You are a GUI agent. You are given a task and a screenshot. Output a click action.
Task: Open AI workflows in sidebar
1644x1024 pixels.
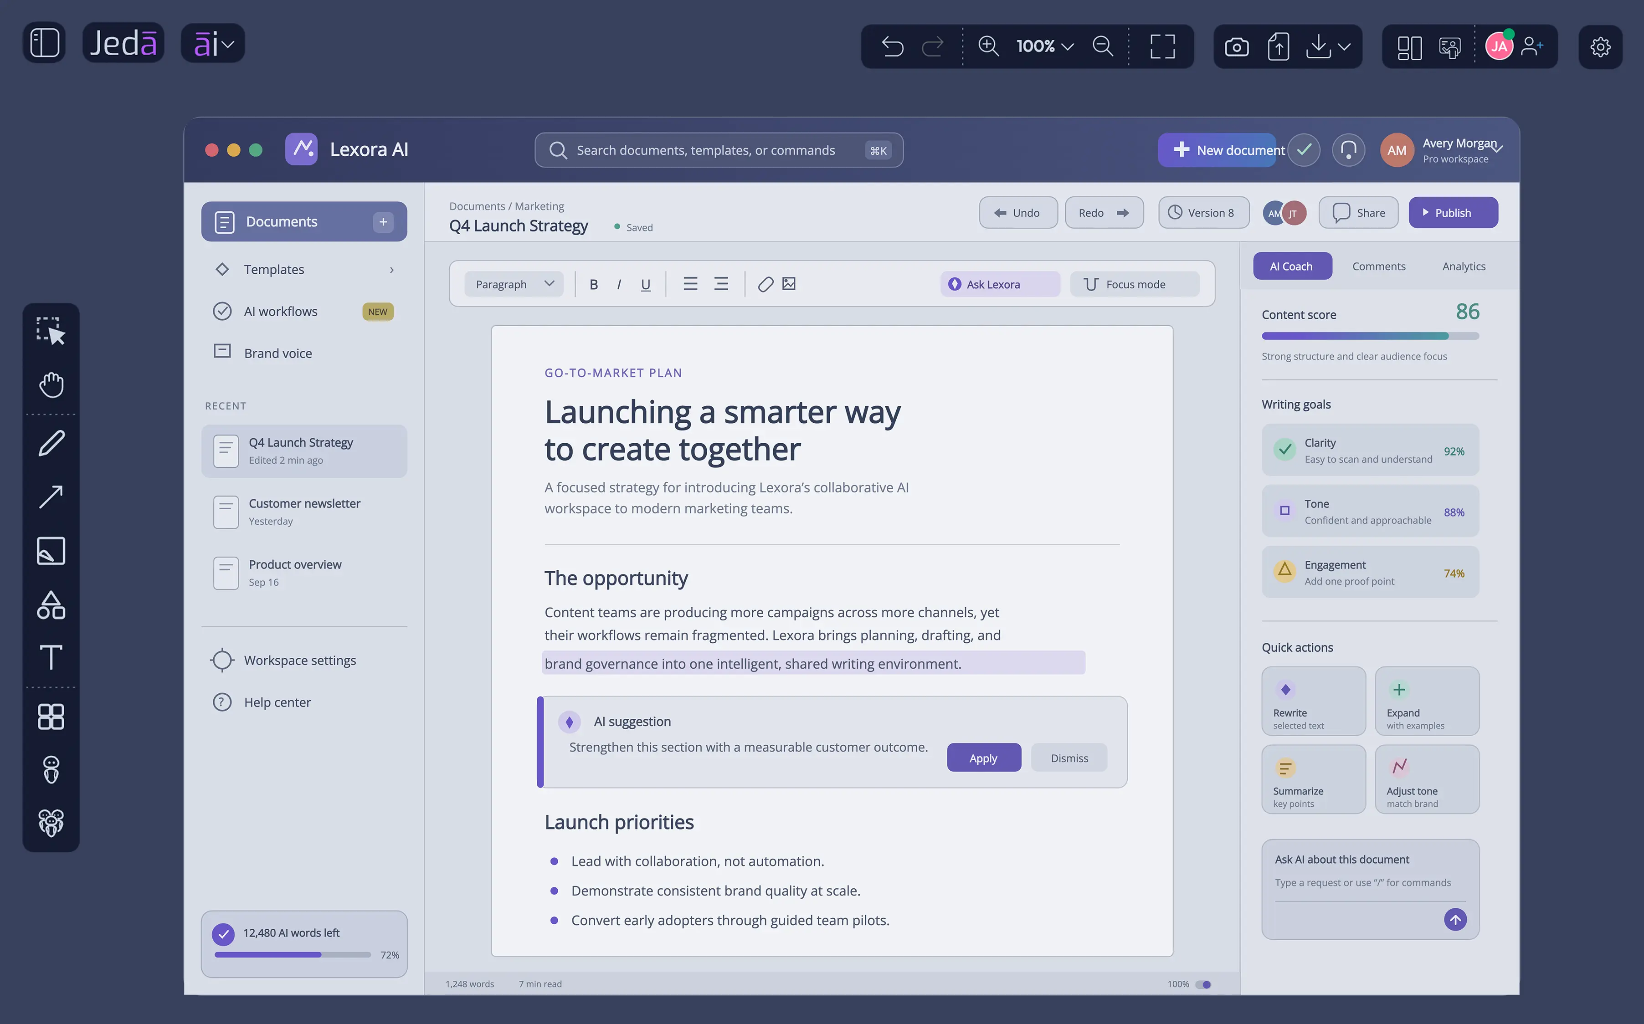coord(304,312)
